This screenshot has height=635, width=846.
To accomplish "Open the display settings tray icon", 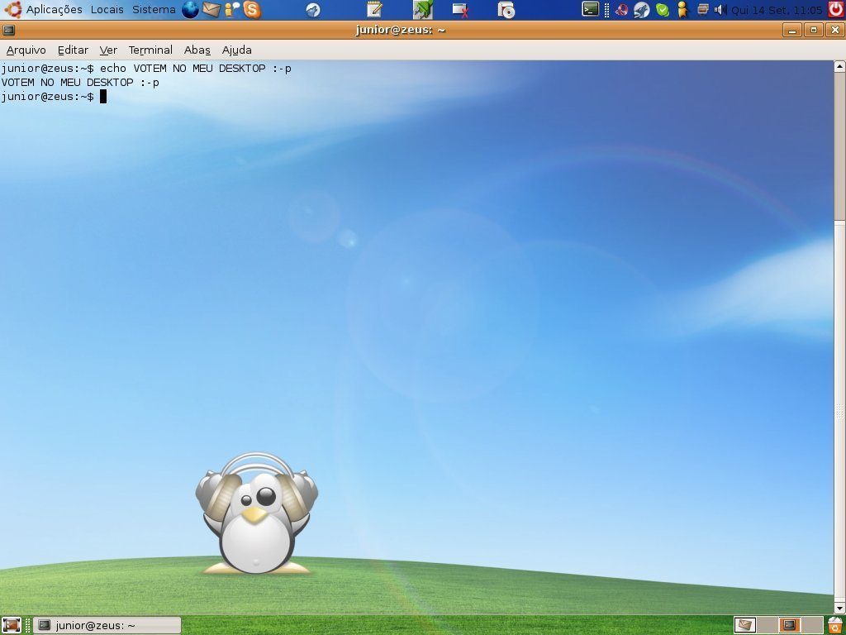I will click(702, 9).
